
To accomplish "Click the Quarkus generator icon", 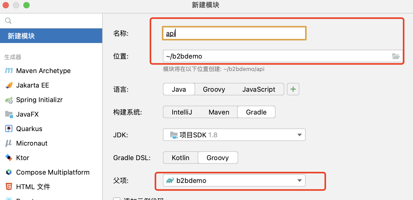I will coord(9,129).
